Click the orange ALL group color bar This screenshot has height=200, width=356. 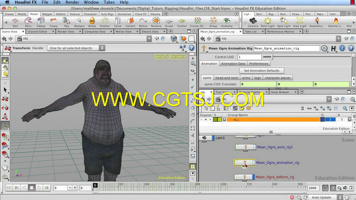pyautogui.click(x=273, y=120)
